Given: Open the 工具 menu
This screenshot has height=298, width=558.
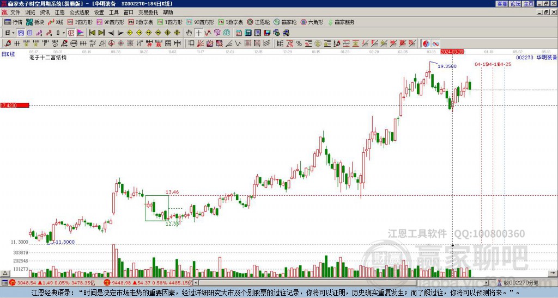Looking at the screenshot, I should 114,13.
